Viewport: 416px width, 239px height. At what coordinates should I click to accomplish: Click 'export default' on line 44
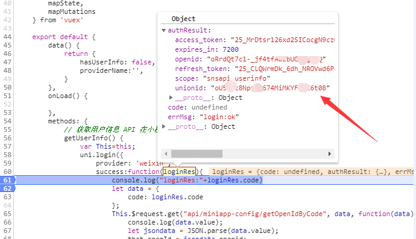[60, 37]
